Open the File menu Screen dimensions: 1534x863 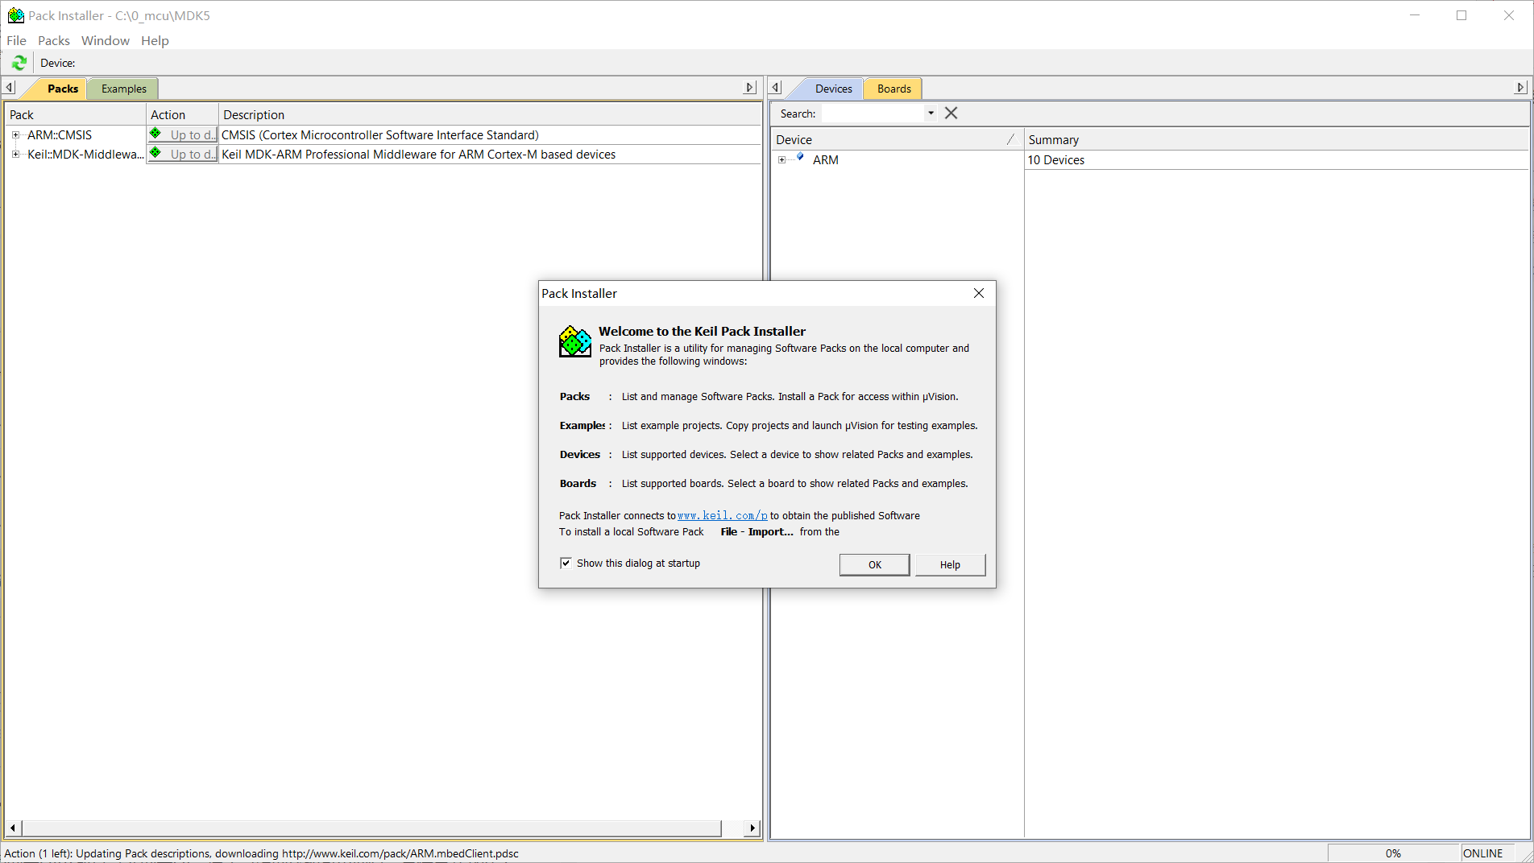pos(16,40)
